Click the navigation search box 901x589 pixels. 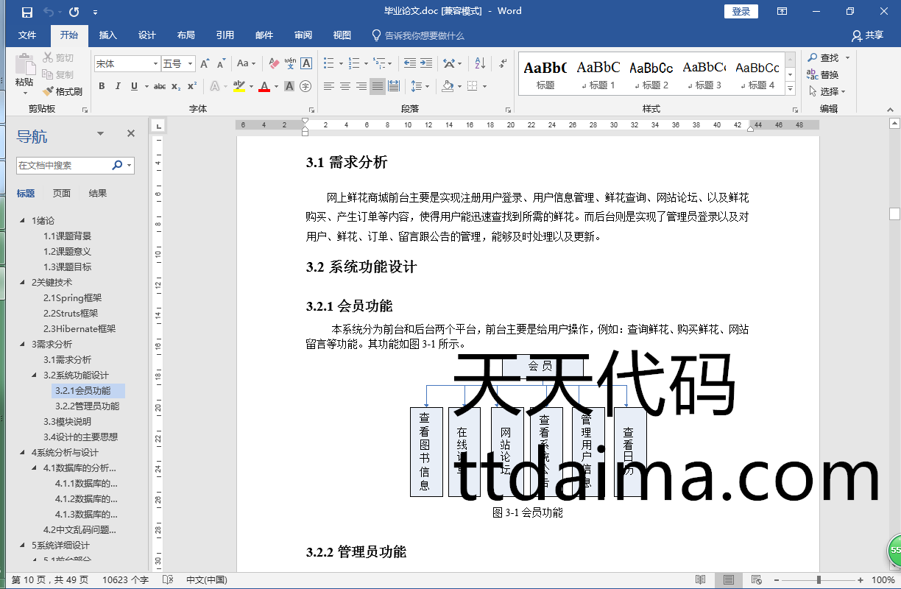point(63,166)
